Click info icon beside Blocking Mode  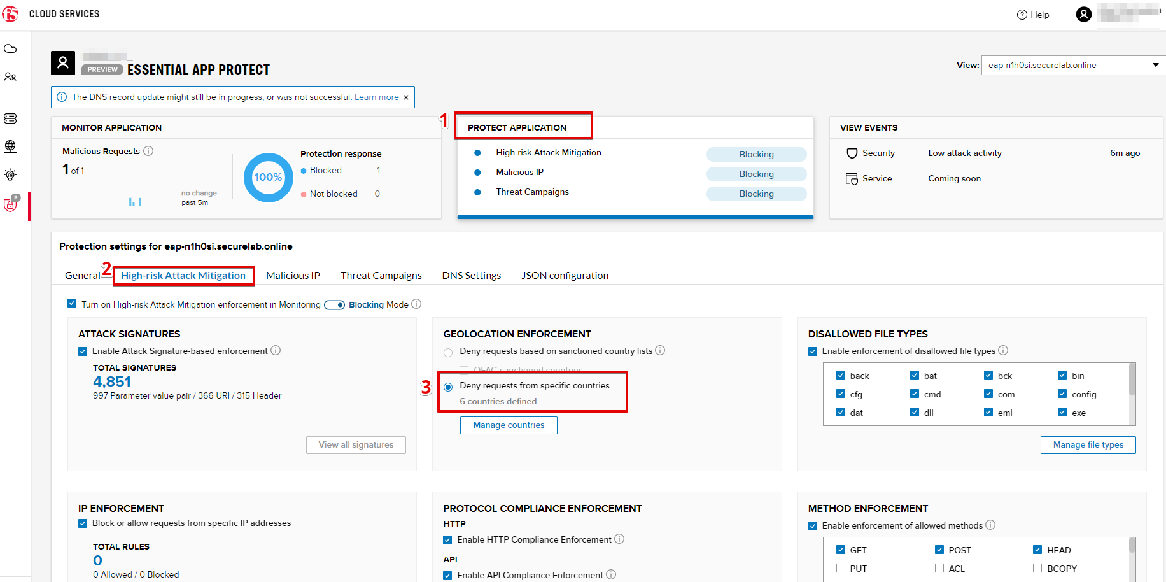(x=416, y=304)
